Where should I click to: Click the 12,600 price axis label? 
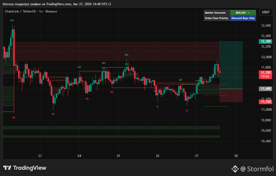click(266, 26)
